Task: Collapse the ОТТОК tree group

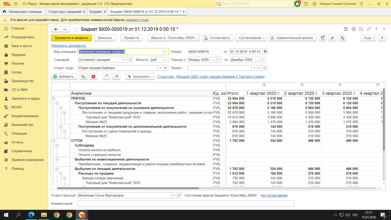Action: click(53, 141)
